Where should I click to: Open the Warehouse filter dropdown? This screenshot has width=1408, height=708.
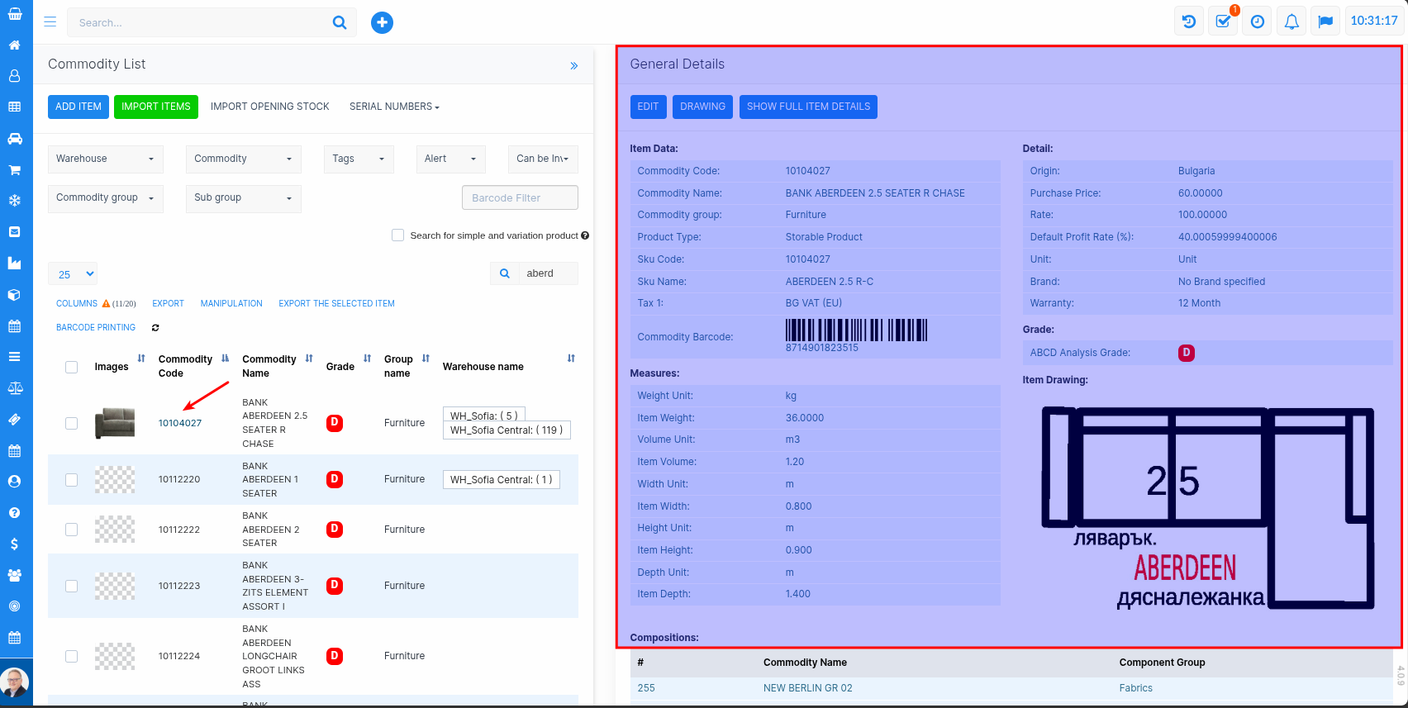point(105,159)
